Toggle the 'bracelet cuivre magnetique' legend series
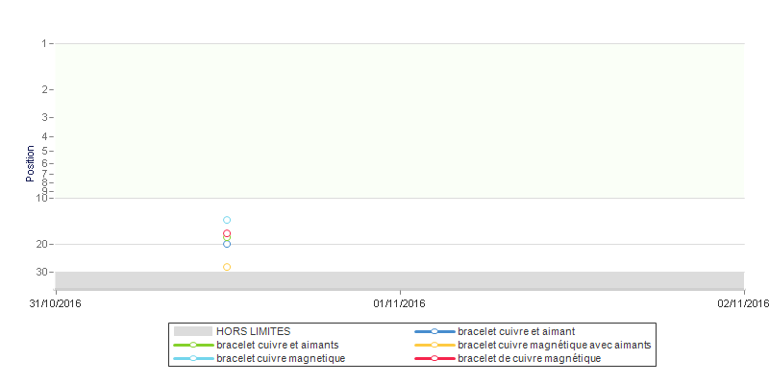This screenshot has width=769, height=384. [x=260, y=358]
